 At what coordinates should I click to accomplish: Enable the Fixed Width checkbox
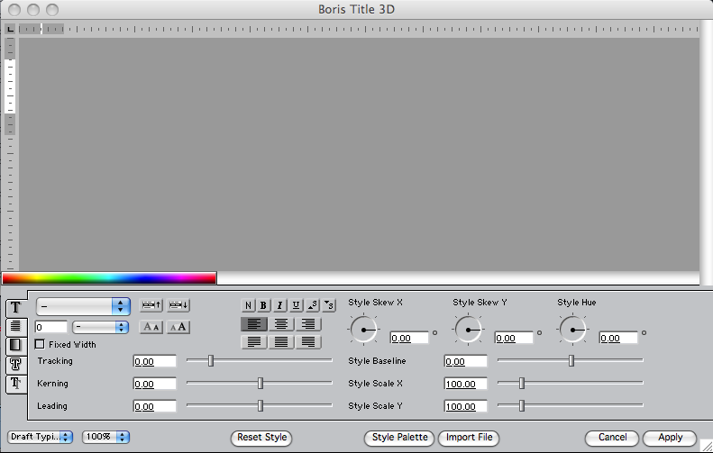(40, 344)
